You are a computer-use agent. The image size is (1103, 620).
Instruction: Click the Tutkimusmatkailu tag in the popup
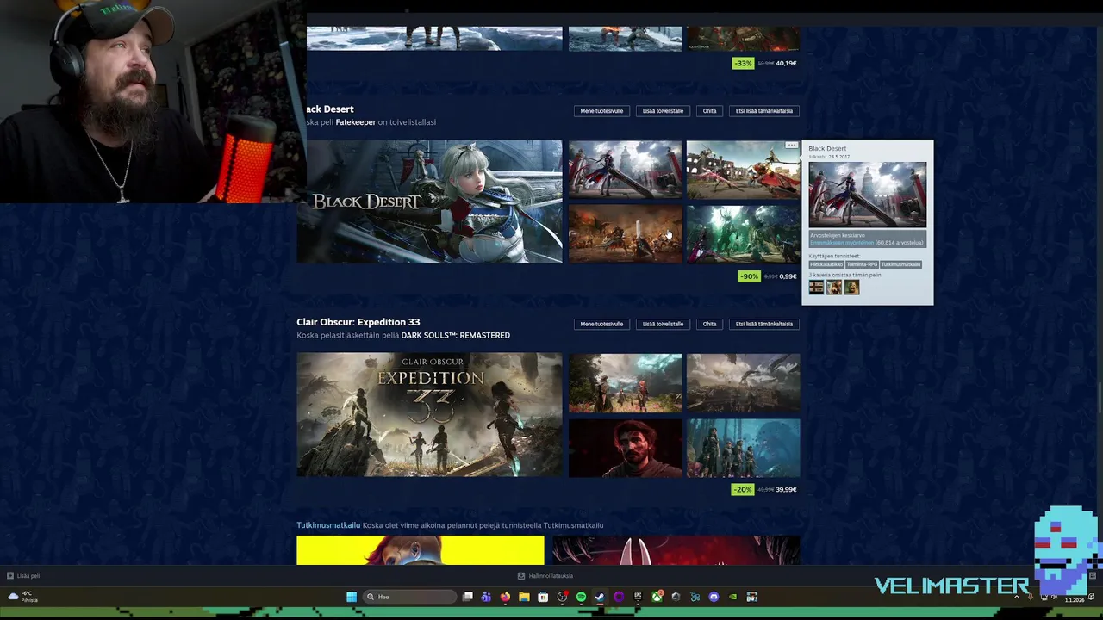click(x=900, y=264)
